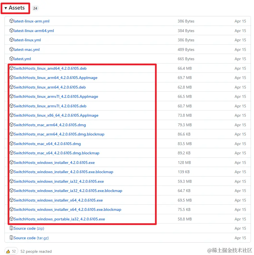Click package icon beside linux_arm64 AppImage
254x255 pixels.
pos(11,78)
